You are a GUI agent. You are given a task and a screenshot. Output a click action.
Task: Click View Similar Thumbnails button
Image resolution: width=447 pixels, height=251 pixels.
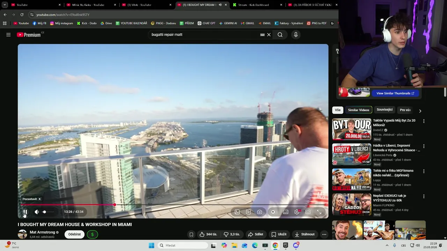(x=395, y=93)
